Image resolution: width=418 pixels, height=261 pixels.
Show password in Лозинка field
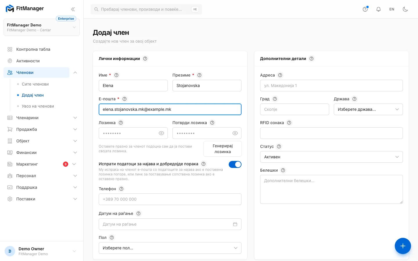click(161, 133)
